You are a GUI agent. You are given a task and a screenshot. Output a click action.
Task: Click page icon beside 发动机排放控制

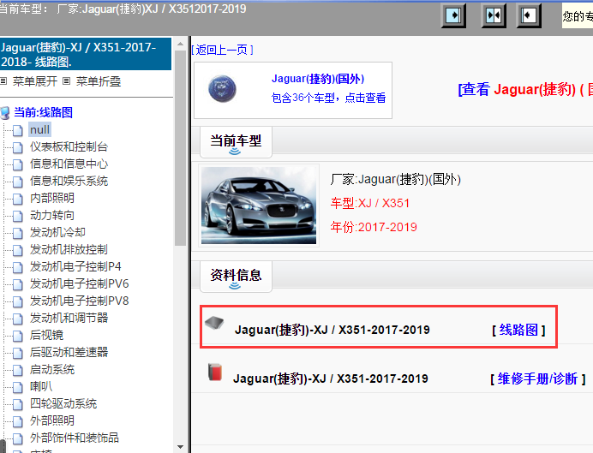[x=18, y=250]
